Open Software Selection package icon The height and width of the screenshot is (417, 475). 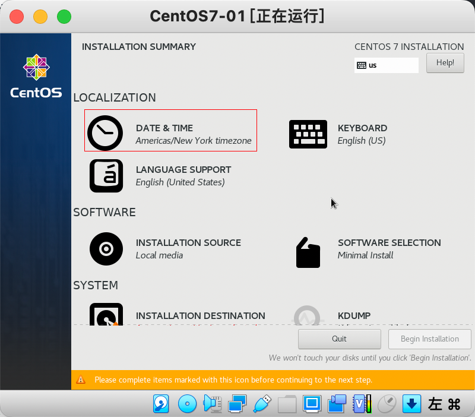tap(308, 252)
